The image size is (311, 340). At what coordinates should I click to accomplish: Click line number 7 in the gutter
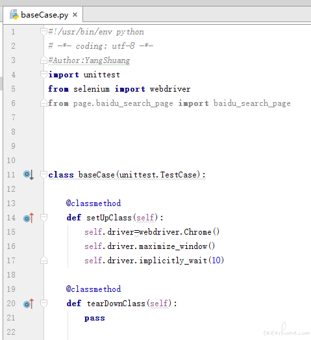(x=13, y=118)
